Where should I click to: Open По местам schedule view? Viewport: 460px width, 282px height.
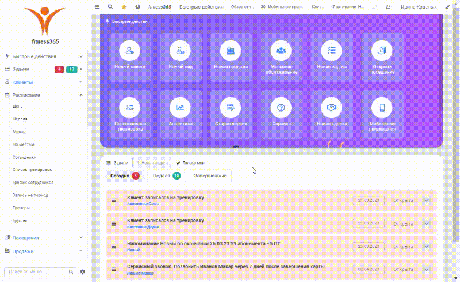coord(24,144)
